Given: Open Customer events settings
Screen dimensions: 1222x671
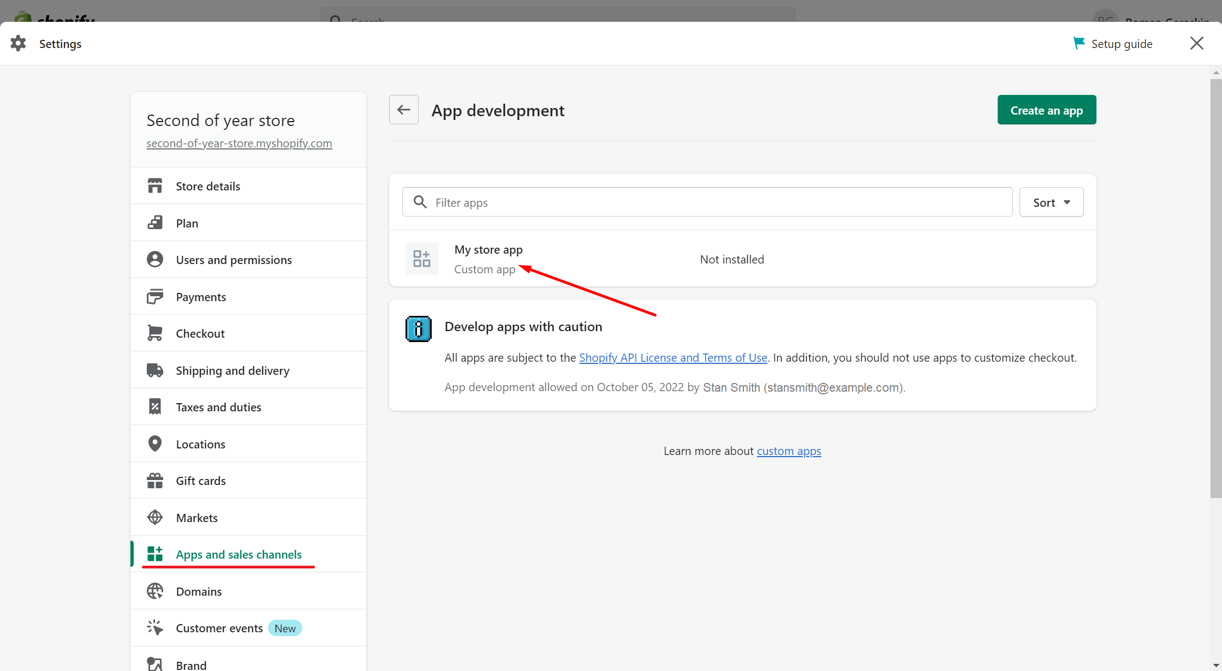Looking at the screenshot, I should [x=219, y=628].
